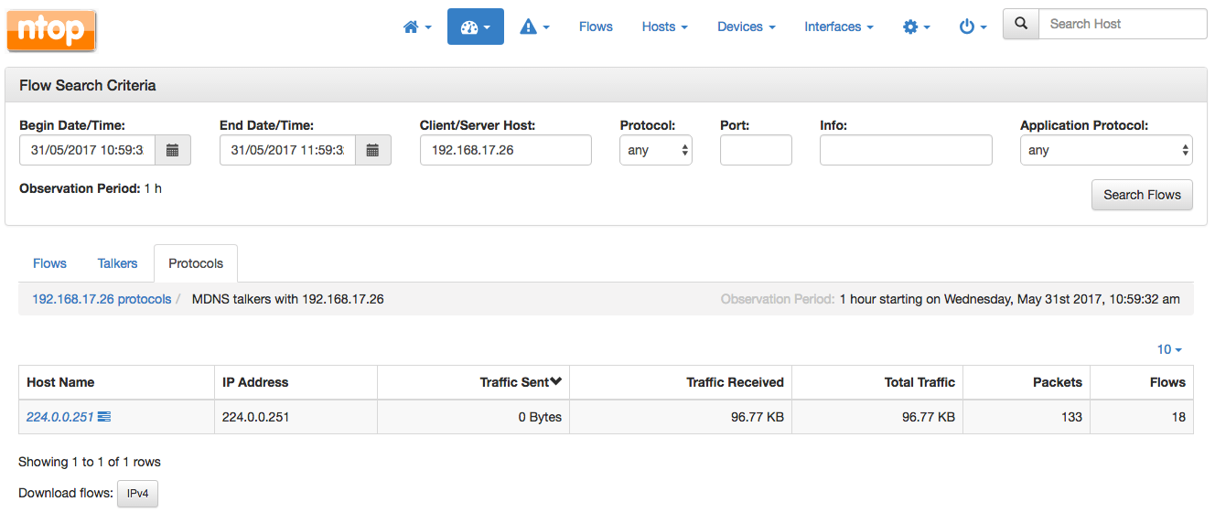This screenshot has width=1215, height=523.
Task: Open the alerts warning triangle menu
Action: coord(534,27)
